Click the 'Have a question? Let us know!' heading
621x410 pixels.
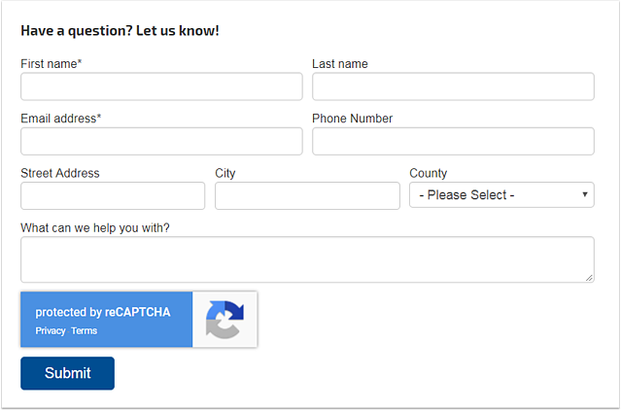120,31
